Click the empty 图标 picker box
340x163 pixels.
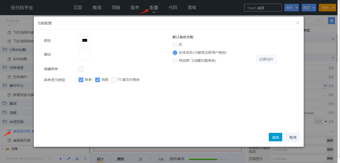coord(85,54)
